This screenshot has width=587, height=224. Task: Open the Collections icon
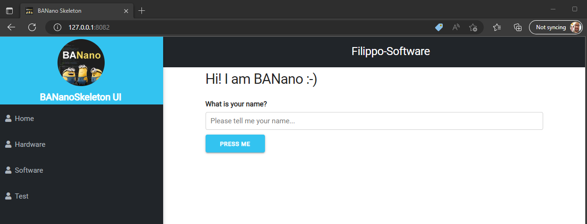518,27
